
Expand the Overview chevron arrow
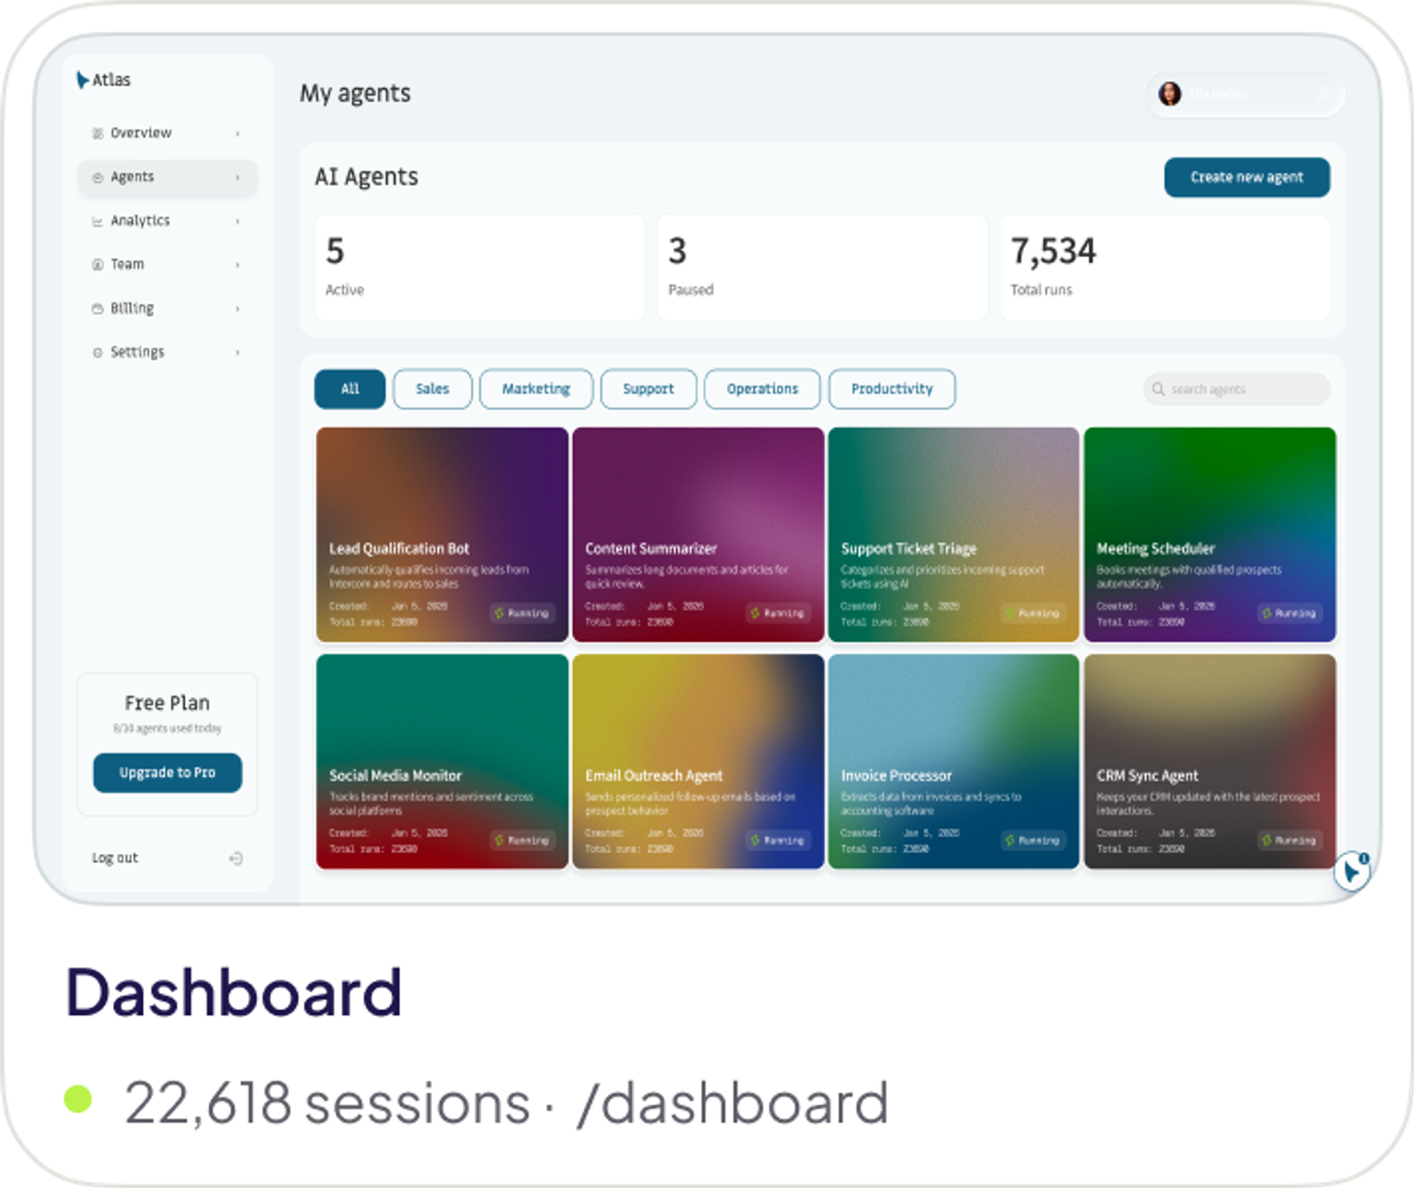tap(237, 133)
